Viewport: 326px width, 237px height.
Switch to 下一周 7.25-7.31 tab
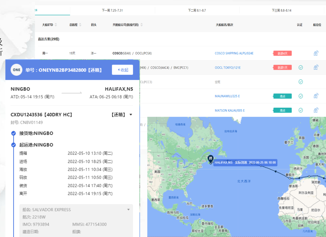point(112,10)
